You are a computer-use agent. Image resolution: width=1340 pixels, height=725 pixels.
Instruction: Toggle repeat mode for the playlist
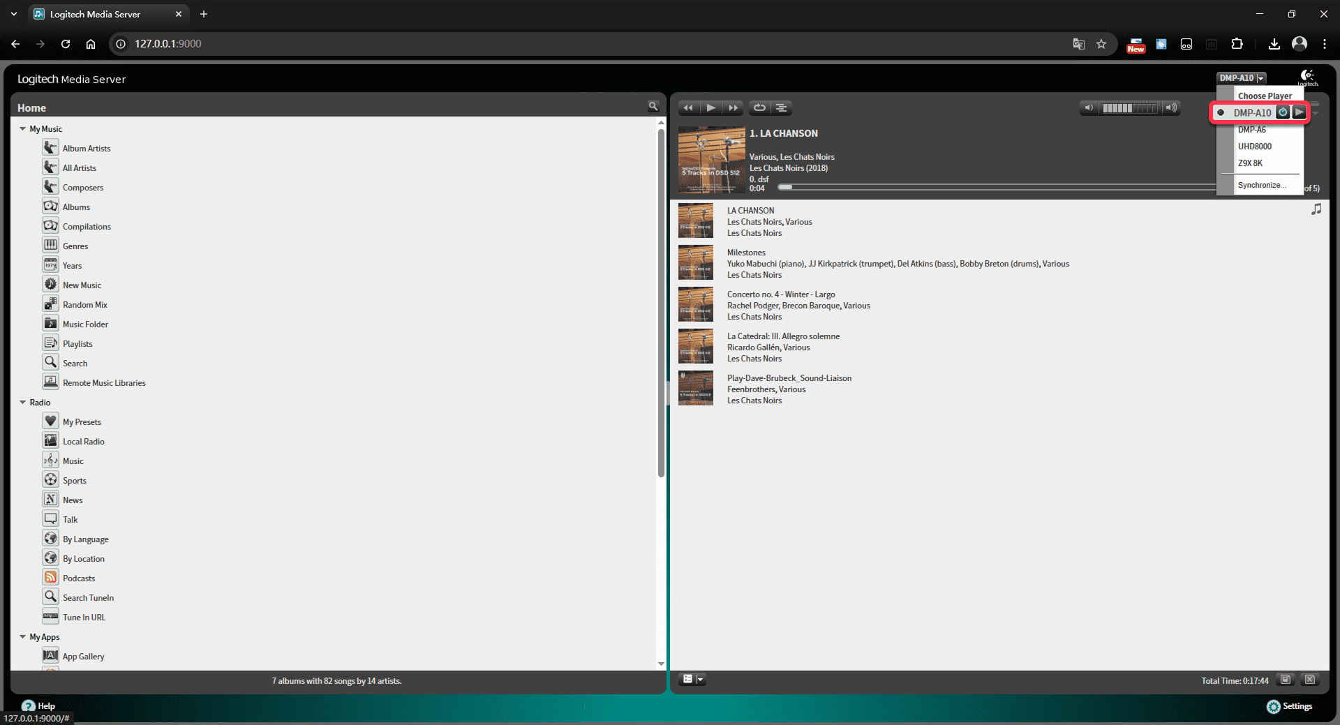pyautogui.click(x=759, y=107)
